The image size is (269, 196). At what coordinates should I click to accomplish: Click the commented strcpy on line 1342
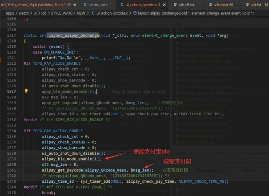[x=105, y=176]
